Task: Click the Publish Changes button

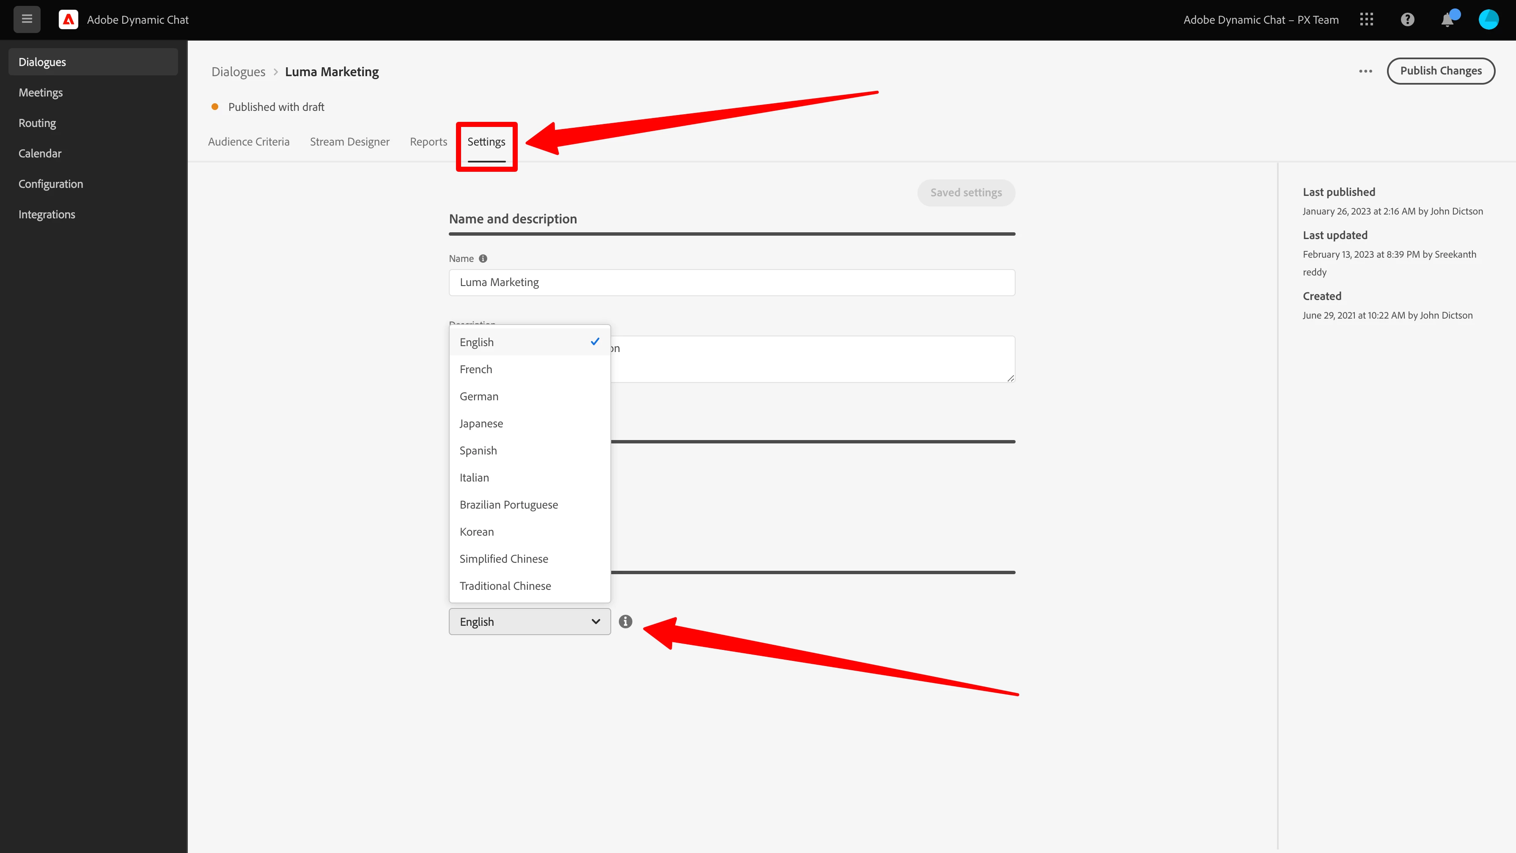Action: (x=1441, y=71)
